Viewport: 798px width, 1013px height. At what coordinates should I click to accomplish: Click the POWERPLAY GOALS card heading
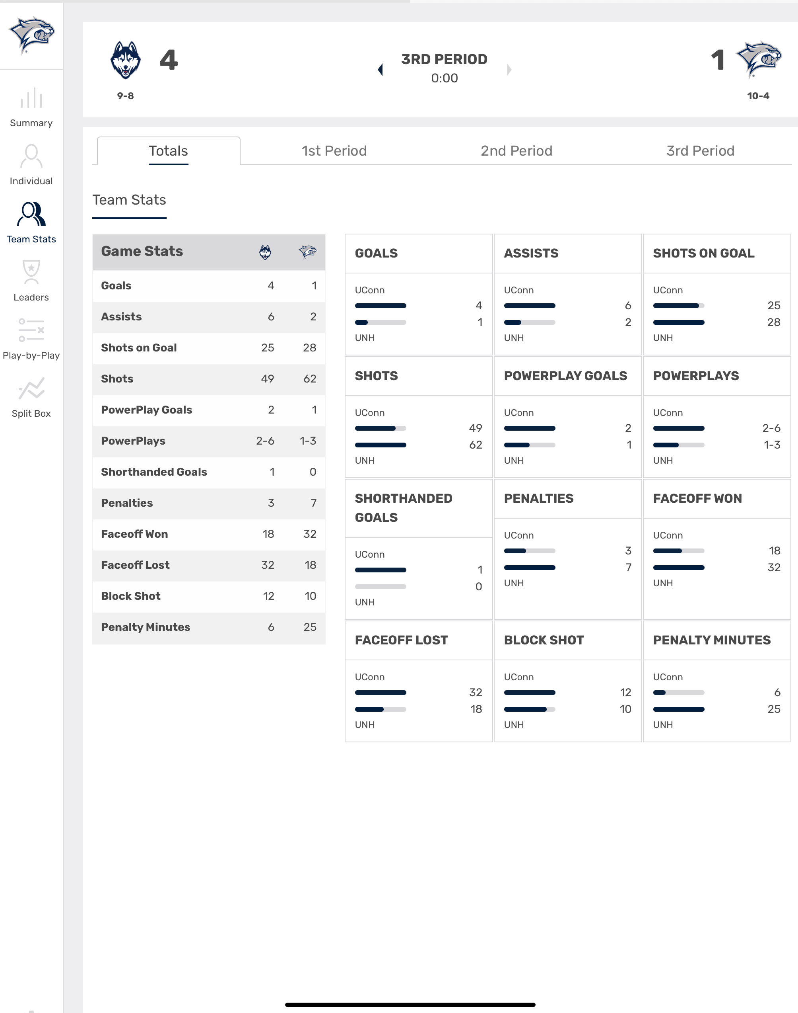pos(566,376)
